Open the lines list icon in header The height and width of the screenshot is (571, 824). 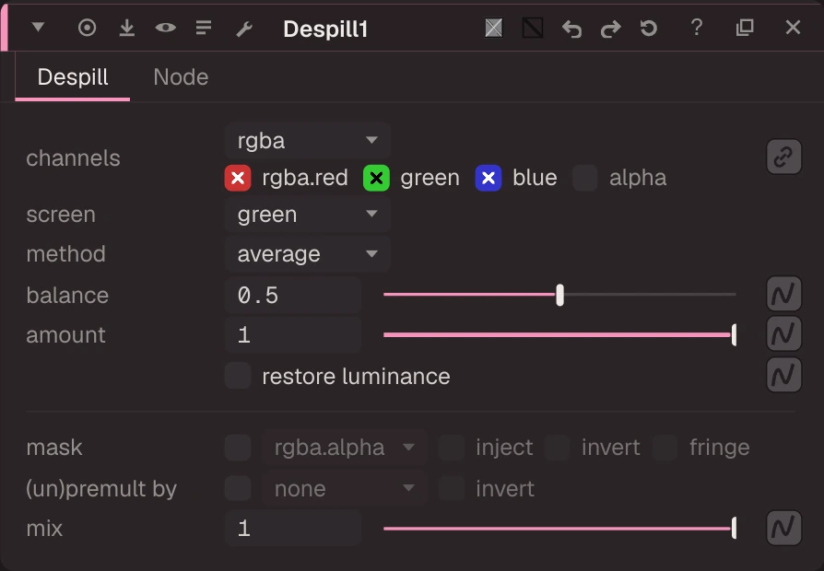point(204,28)
